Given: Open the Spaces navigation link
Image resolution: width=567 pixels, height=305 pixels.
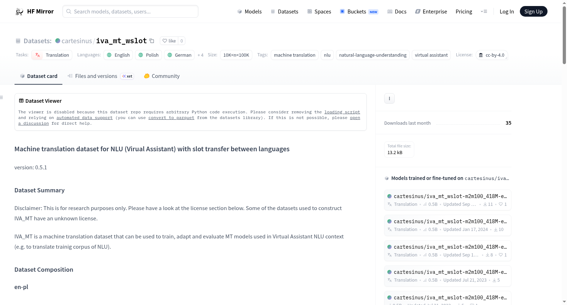Looking at the screenshot, I should point(319,12).
